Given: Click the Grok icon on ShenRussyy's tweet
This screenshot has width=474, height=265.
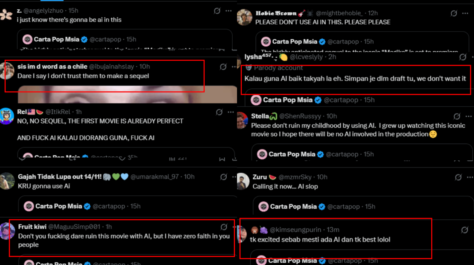Looking at the screenshot, I should [457, 116].
